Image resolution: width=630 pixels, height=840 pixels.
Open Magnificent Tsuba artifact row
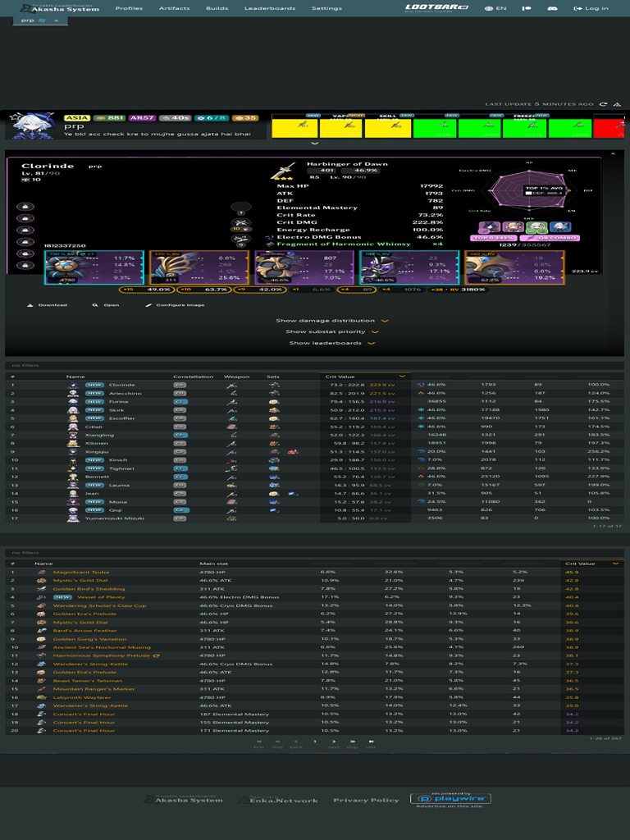coord(314,572)
